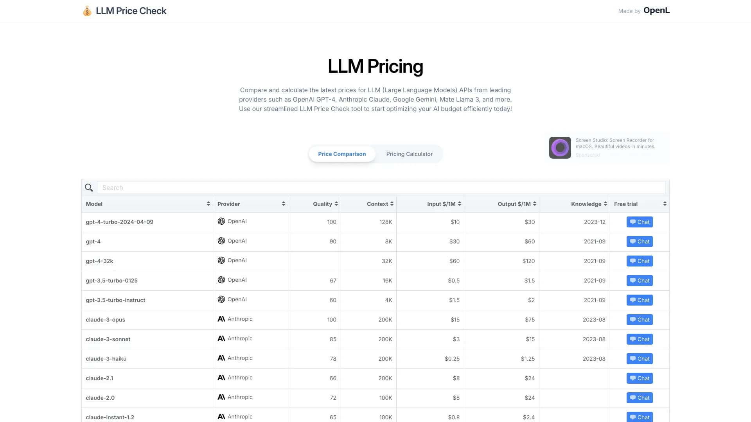Image resolution: width=751 pixels, height=422 pixels.
Task: Click the OpenAI logo beside gpt-3.5-turbo-instruct
Action: coord(221,299)
